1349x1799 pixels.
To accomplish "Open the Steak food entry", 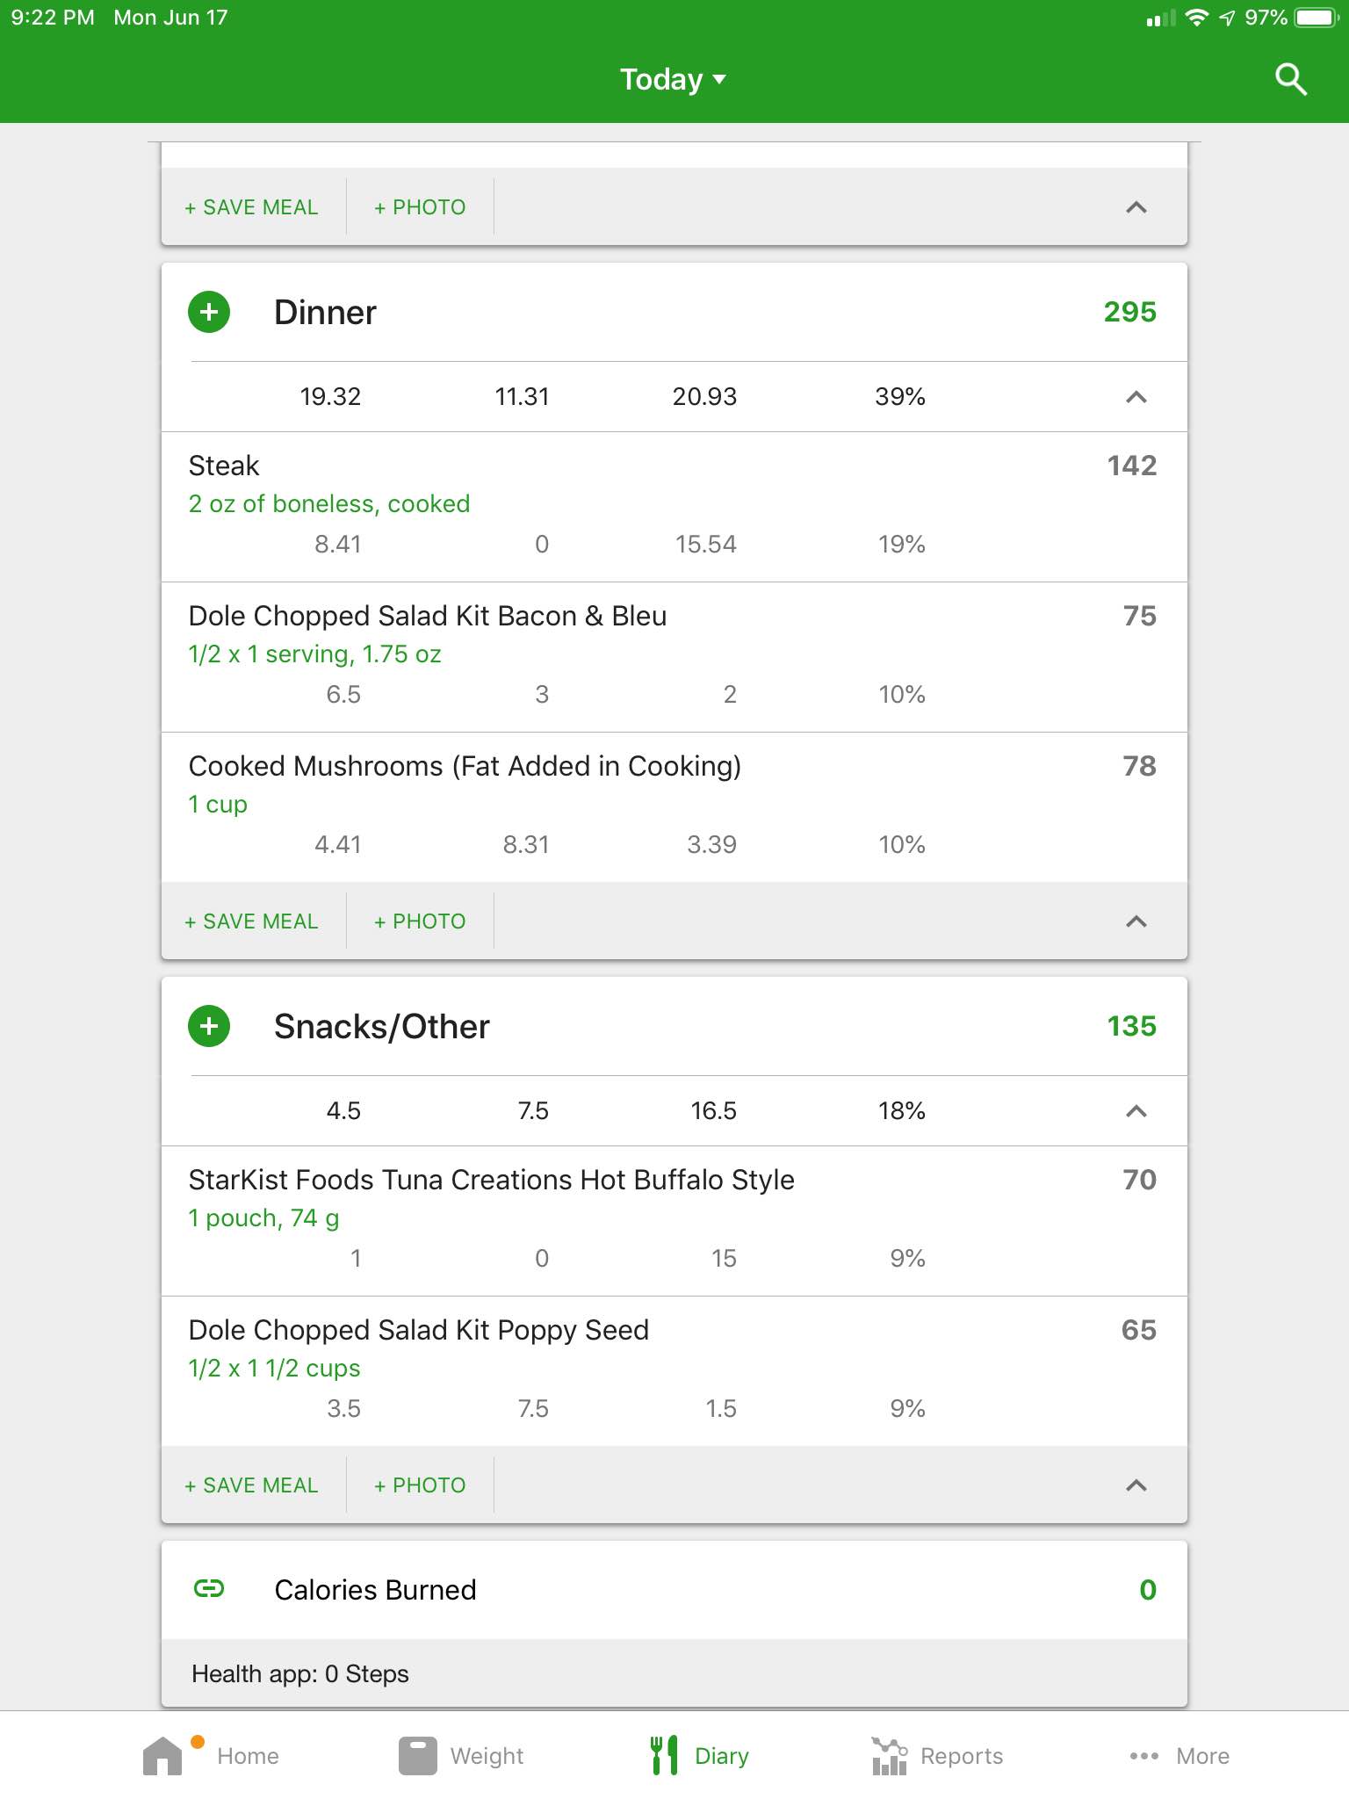I will point(674,507).
